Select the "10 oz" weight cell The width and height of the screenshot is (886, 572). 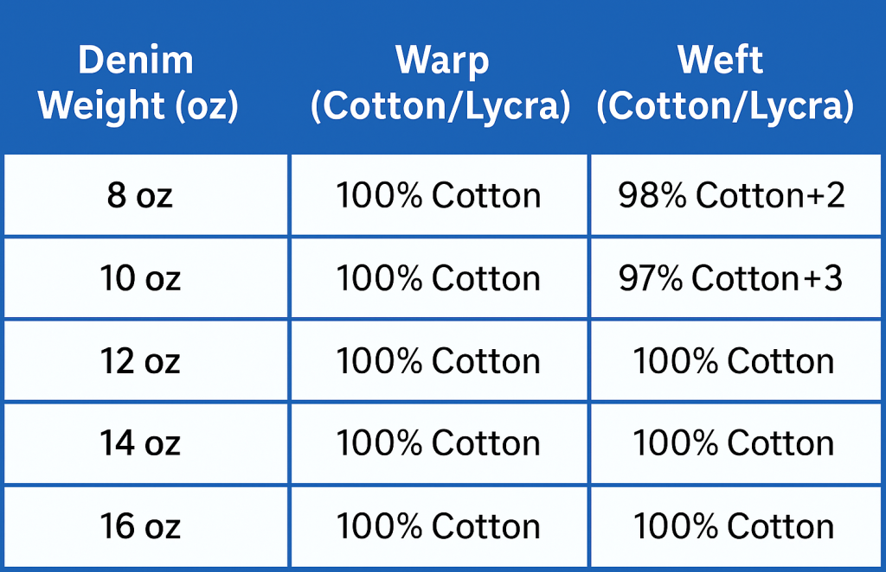140,279
